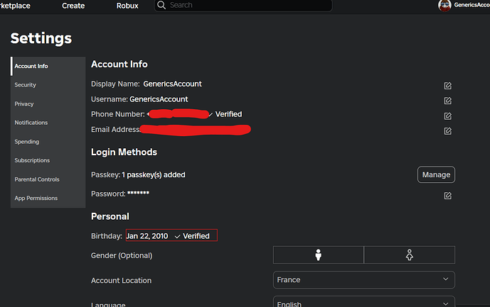Edit the Phone Number entry
Image resolution: width=490 pixels, height=307 pixels.
coord(447,116)
